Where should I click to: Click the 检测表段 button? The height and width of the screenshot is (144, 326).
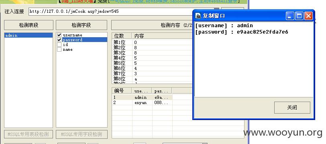coord(29,25)
